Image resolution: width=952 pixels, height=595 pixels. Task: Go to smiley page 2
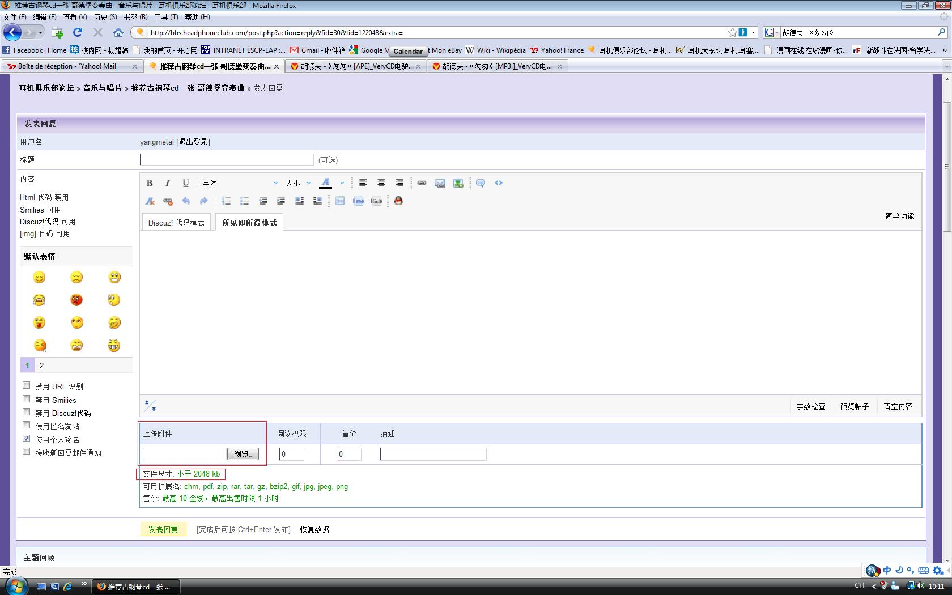41,365
